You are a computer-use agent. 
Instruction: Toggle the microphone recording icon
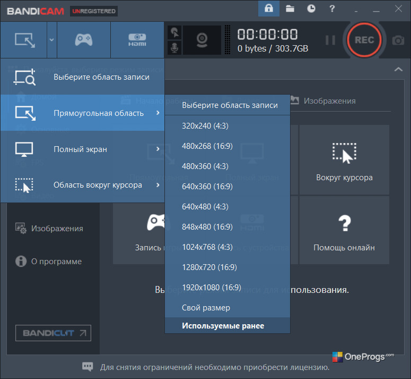174,48
